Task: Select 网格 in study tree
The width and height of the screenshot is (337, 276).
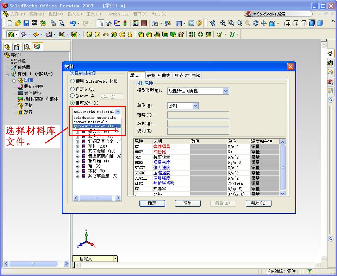Action: 28,105
